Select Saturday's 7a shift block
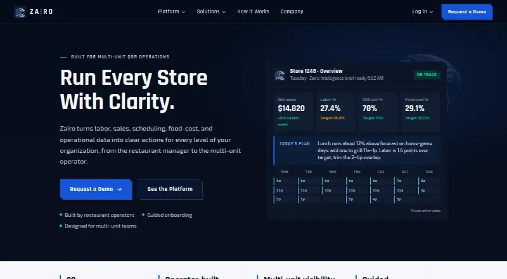The image size is (507, 279). tap(406, 181)
